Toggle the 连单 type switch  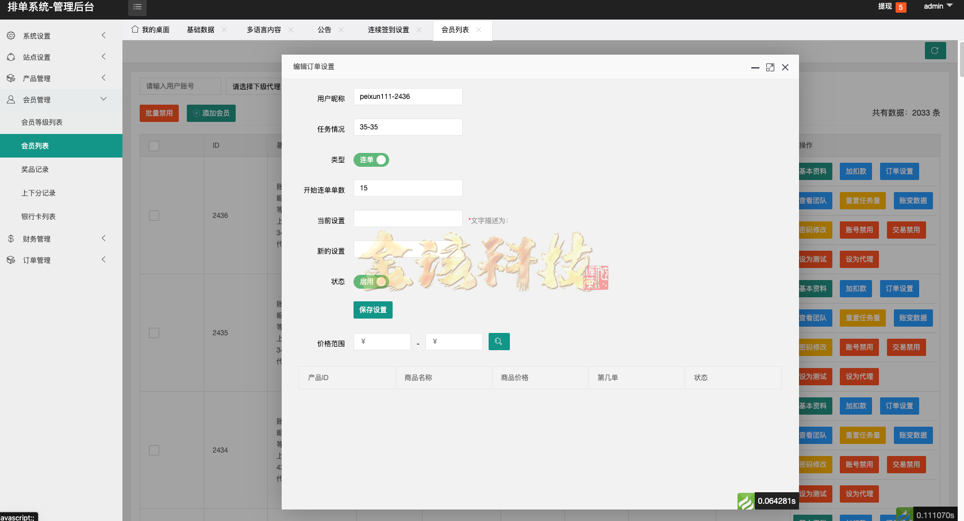click(371, 160)
